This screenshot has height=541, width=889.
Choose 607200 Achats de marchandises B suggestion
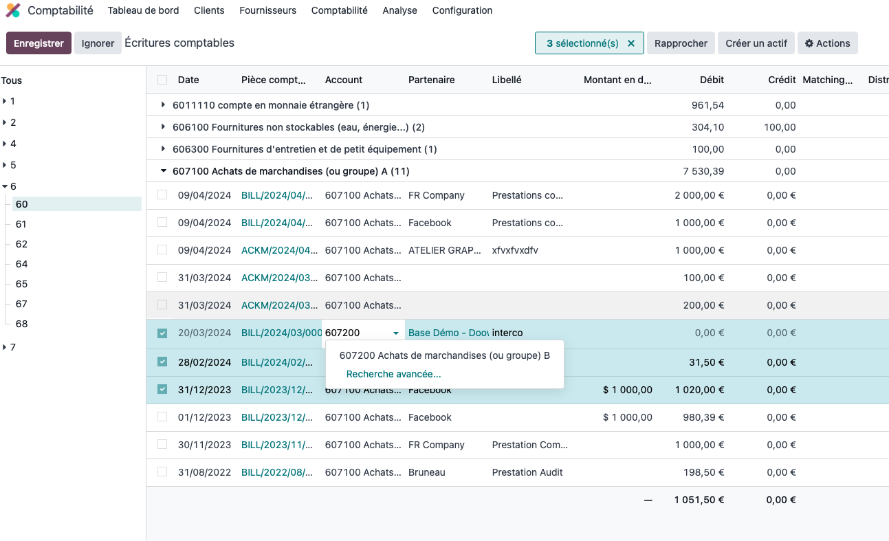pos(445,355)
